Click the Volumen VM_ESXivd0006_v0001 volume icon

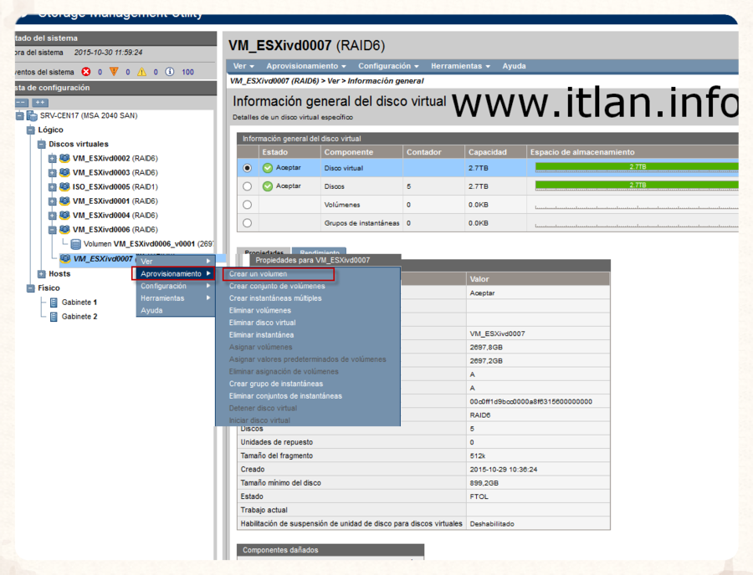pyautogui.click(x=76, y=244)
